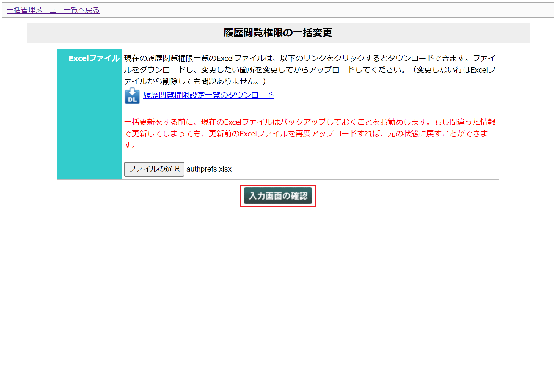The height and width of the screenshot is (375, 556).
Task: Click the authprefs.xlsx file name text
Action: pyautogui.click(x=209, y=169)
